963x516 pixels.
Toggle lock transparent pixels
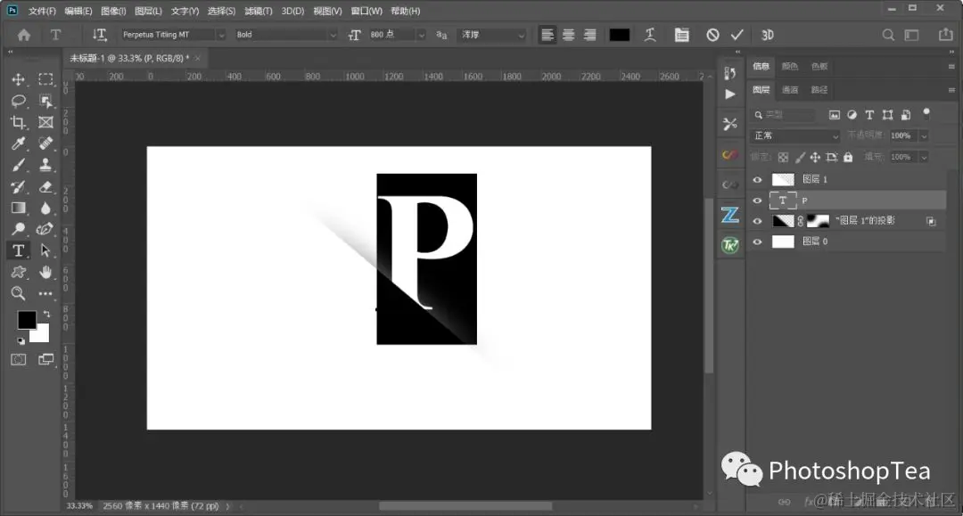[x=783, y=158]
